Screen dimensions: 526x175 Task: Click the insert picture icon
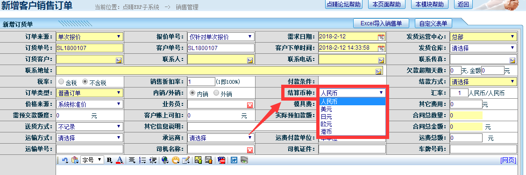pyautogui.click(x=198, y=160)
